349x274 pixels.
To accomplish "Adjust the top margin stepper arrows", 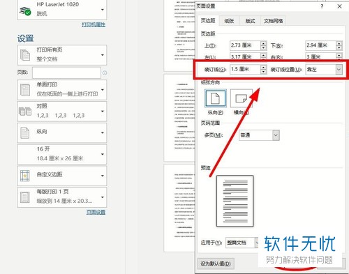I will [x=263, y=45].
